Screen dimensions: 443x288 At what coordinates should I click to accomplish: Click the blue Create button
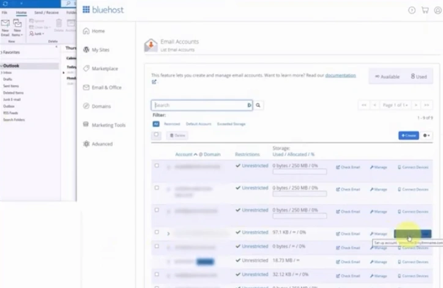tap(408, 135)
